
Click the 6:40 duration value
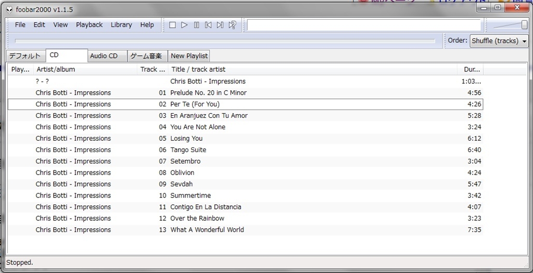pos(474,150)
